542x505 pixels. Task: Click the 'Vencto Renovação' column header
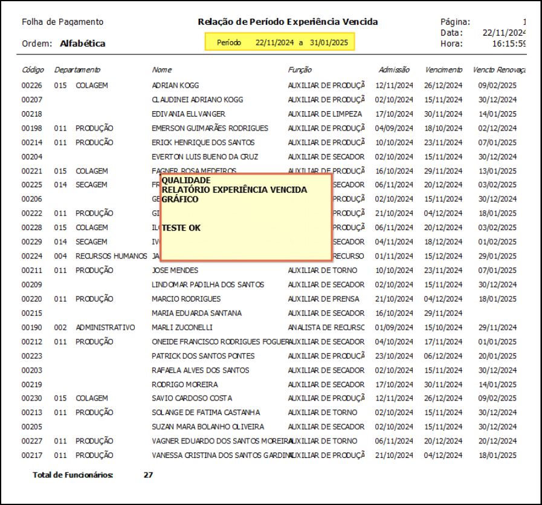[x=499, y=70]
